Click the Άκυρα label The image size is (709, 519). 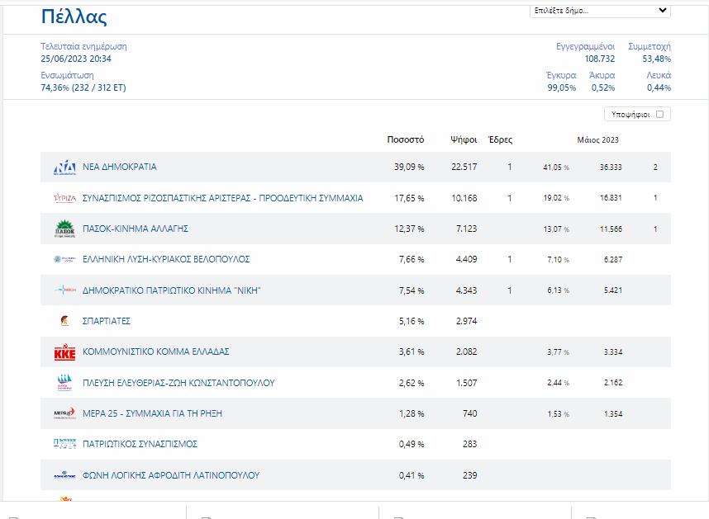[602, 75]
